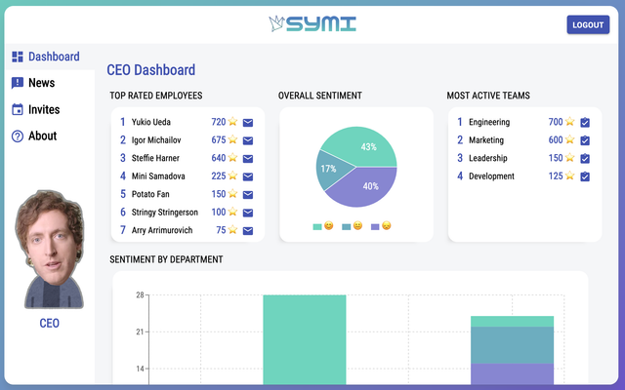Click the star next to Marketing's 600
Image resolution: width=625 pixels, height=390 pixels.
570,139
